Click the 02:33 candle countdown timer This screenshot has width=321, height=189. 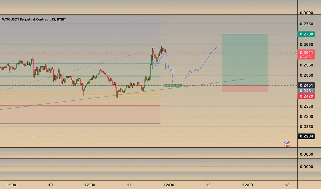pyautogui.click(x=306, y=57)
